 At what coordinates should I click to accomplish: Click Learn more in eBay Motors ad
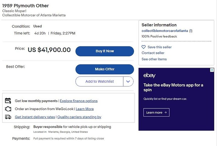pyautogui.click(x=156, y=112)
